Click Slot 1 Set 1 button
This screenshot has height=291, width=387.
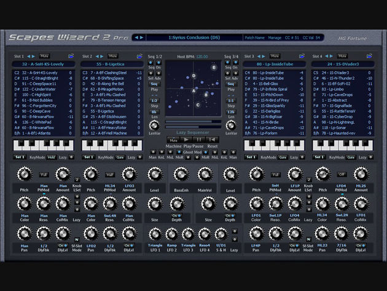(20, 157)
